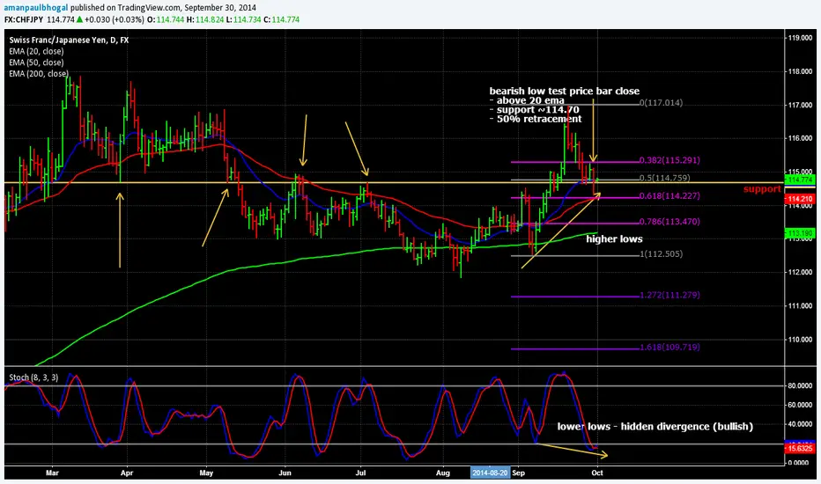Click the green 114.774 current price tag
Viewport: 821px width, 484px height.
pos(800,180)
